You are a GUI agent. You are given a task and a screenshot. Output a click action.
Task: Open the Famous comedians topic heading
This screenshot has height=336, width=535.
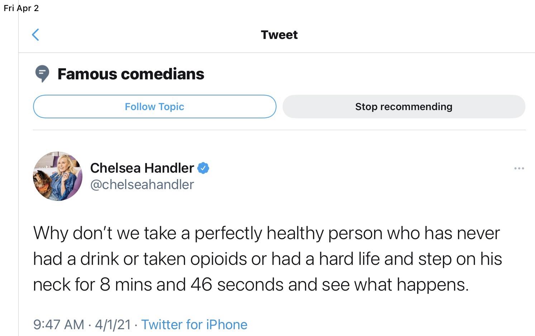[x=131, y=74]
